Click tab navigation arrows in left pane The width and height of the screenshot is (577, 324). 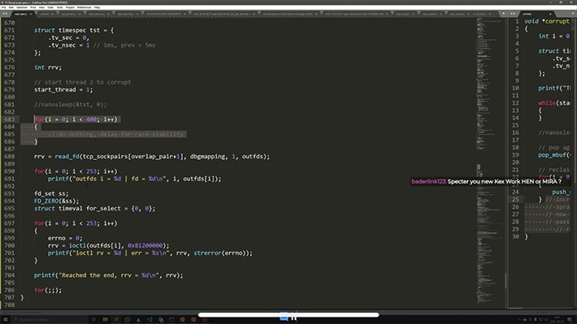pyautogui.click(x=5, y=14)
